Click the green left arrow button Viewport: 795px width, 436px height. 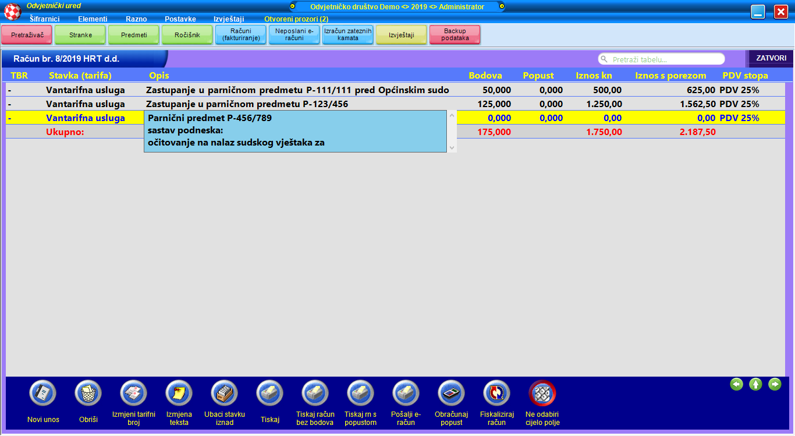[x=737, y=384]
